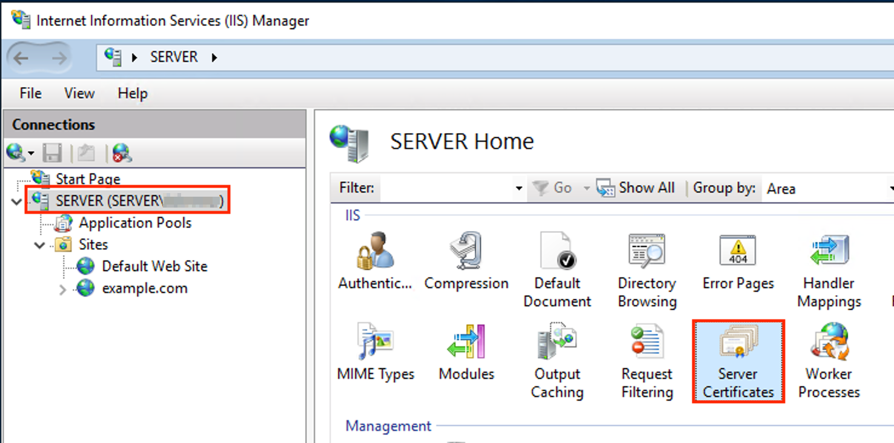The width and height of the screenshot is (894, 443).
Task: Open the Help menu
Action: (133, 93)
